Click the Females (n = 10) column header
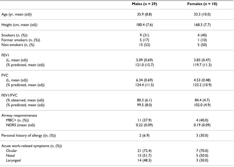The width and height of the screenshot is (234, 167). point(202,4)
